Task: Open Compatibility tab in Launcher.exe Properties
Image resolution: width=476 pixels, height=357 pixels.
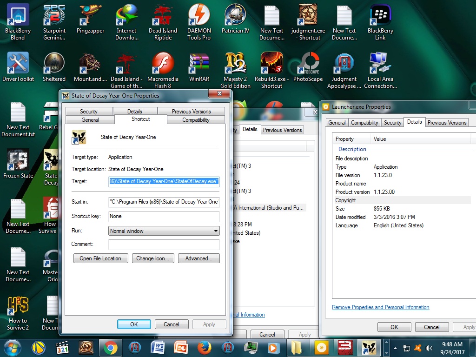Action: pos(364,123)
